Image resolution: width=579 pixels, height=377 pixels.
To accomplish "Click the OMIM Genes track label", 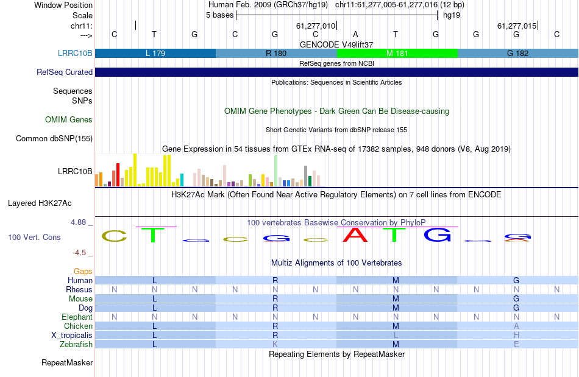I will click(69, 119).
